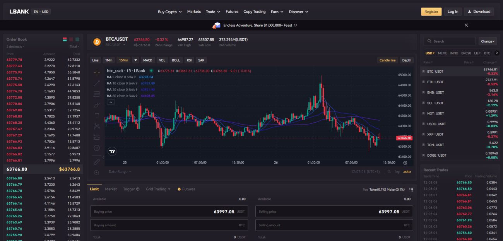Show only buy orders in order book
Screen dimensions: 503x241
(x=77, y=39)
